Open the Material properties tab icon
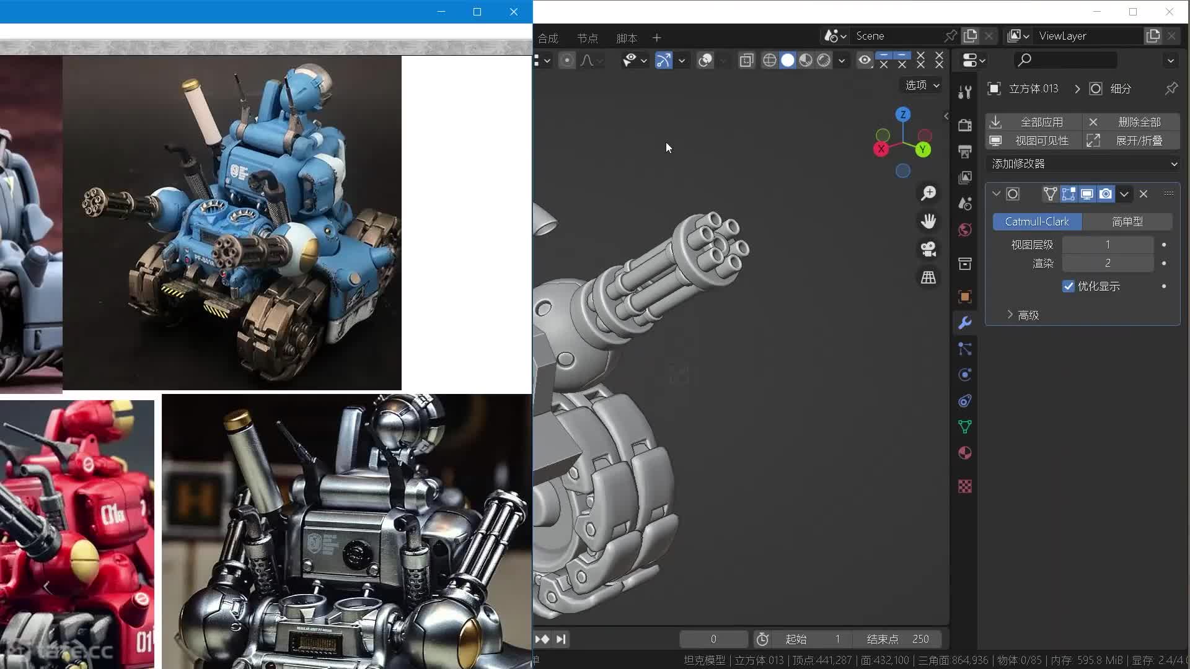This screenshot has width=1190, height=669. point(964,453)
